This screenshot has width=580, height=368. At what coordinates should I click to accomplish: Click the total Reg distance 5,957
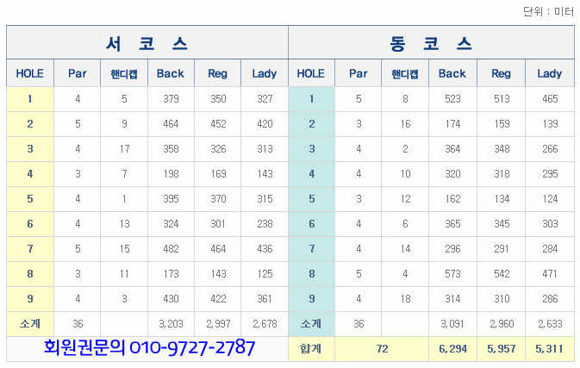502,349
